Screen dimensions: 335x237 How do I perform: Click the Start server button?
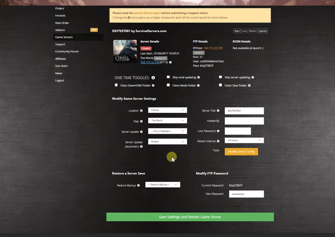(237, 31)
